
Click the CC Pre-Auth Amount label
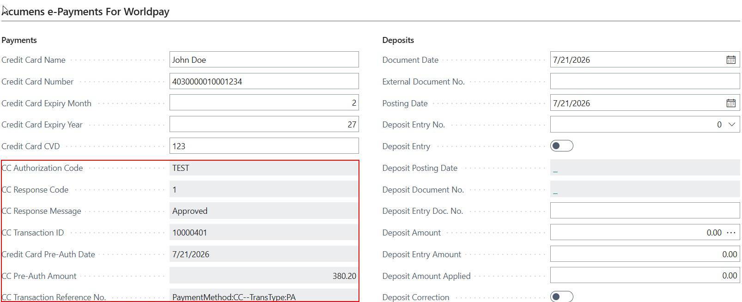[39, 276]
